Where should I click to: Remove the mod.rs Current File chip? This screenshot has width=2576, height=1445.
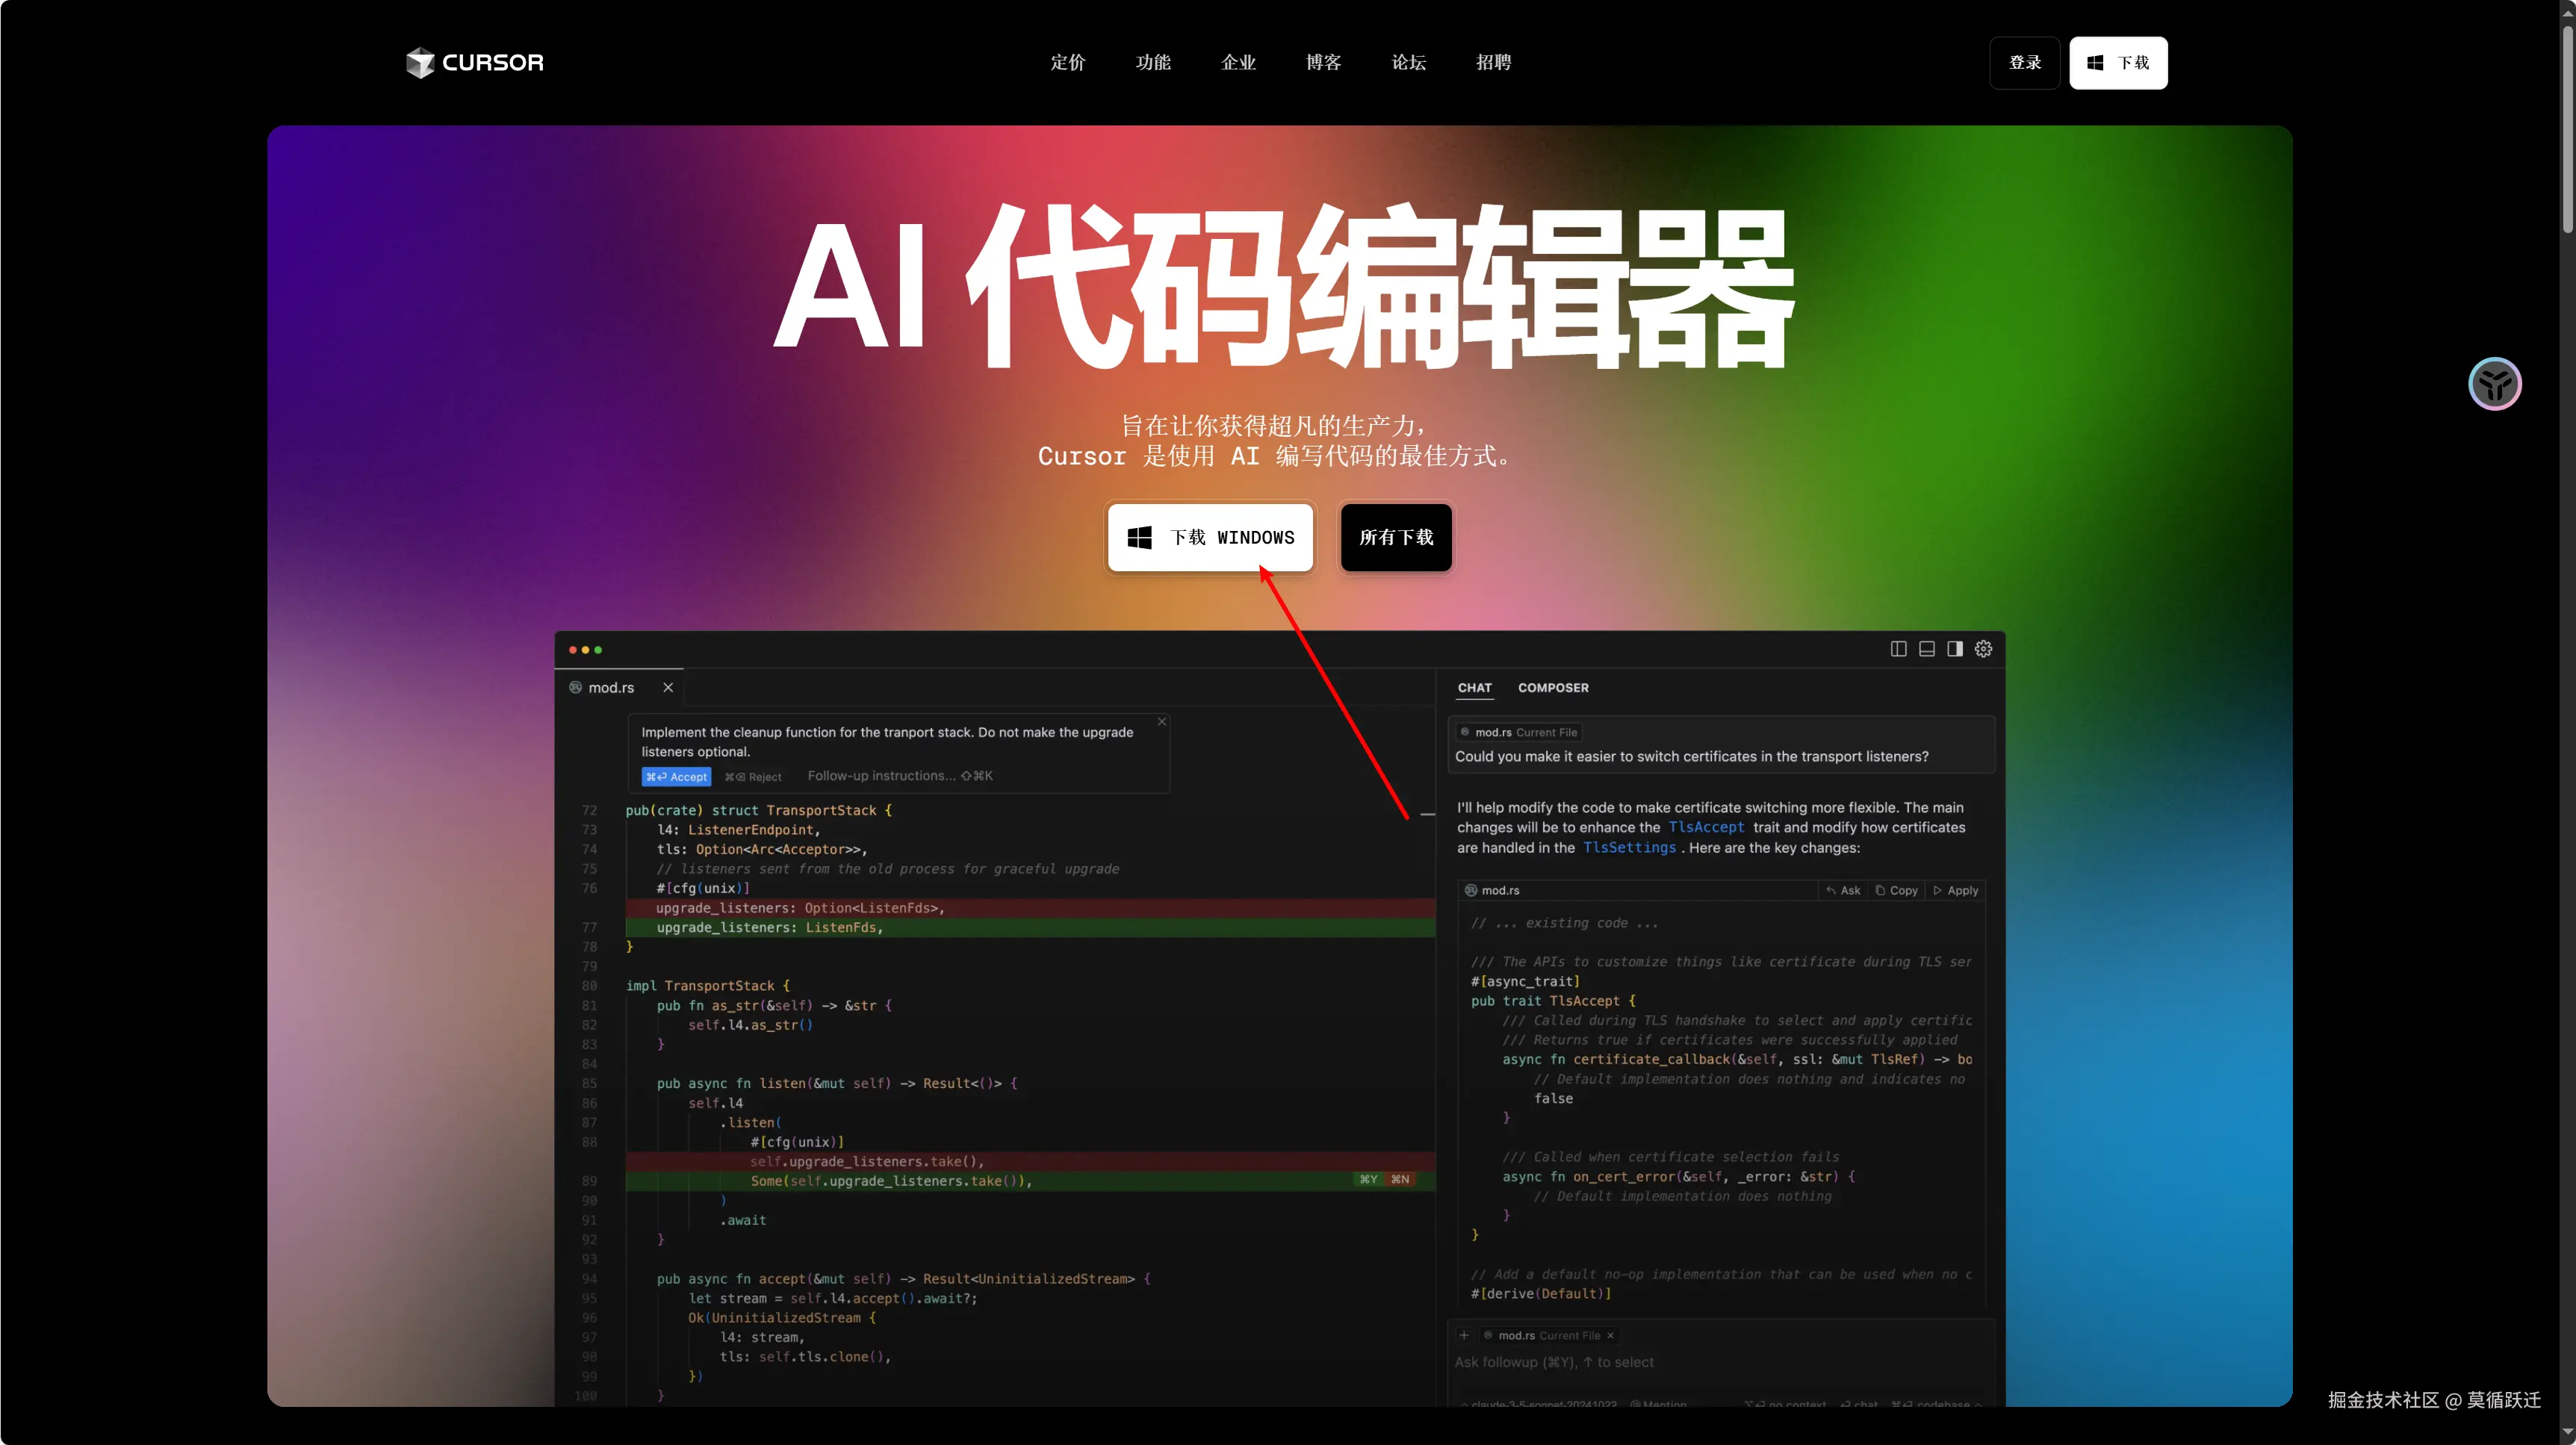pos(1610,1335)
